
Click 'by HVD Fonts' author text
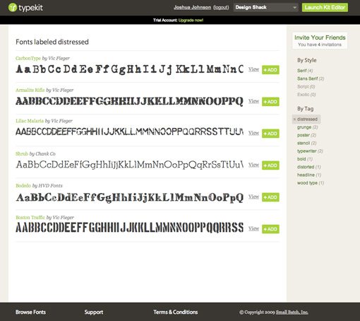(x=47, y=185)
